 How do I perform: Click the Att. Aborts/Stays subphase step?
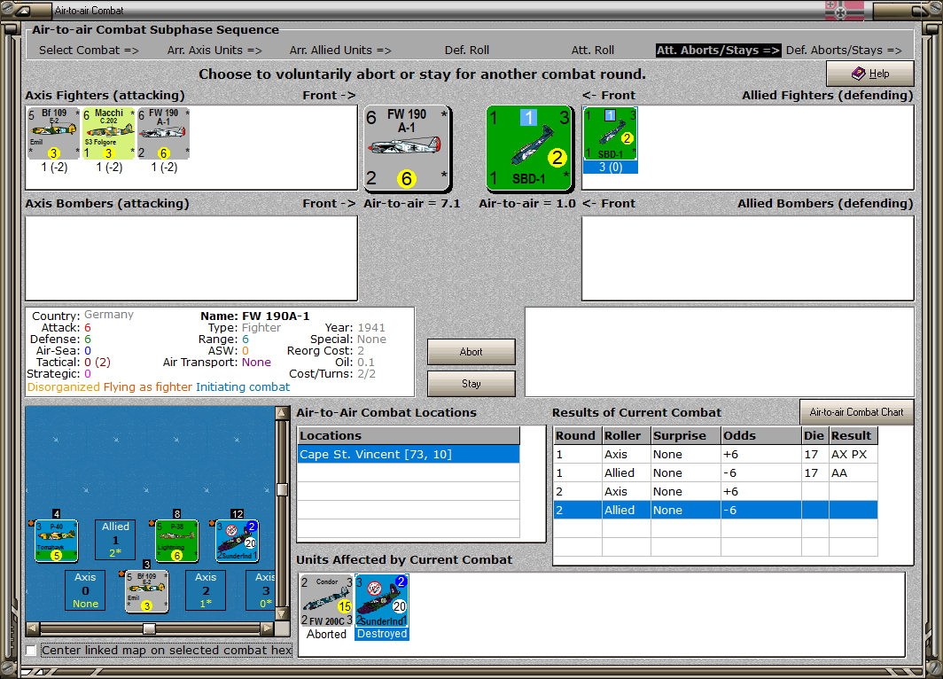coord(718,51)
